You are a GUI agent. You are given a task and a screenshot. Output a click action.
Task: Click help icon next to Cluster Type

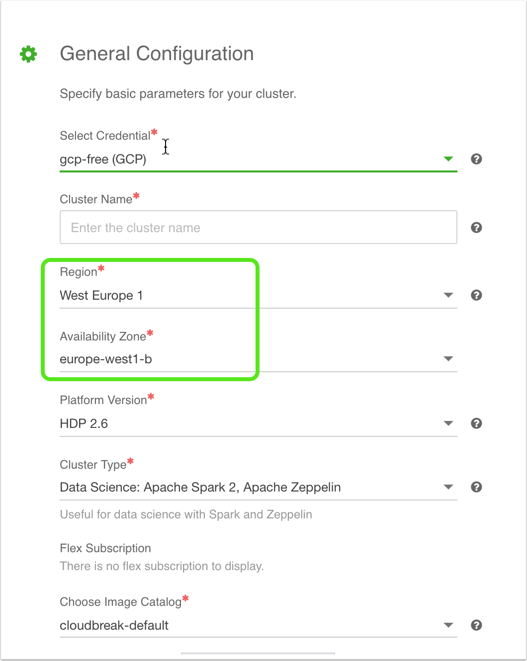476,487
